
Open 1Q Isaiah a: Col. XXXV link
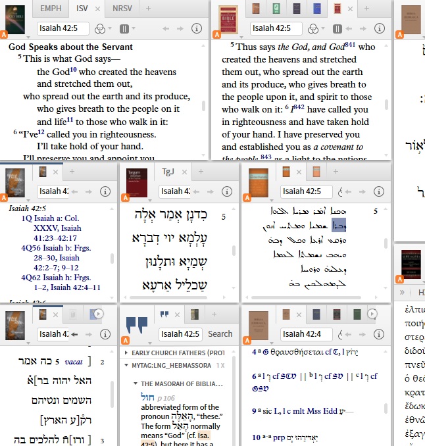[51, 228]
